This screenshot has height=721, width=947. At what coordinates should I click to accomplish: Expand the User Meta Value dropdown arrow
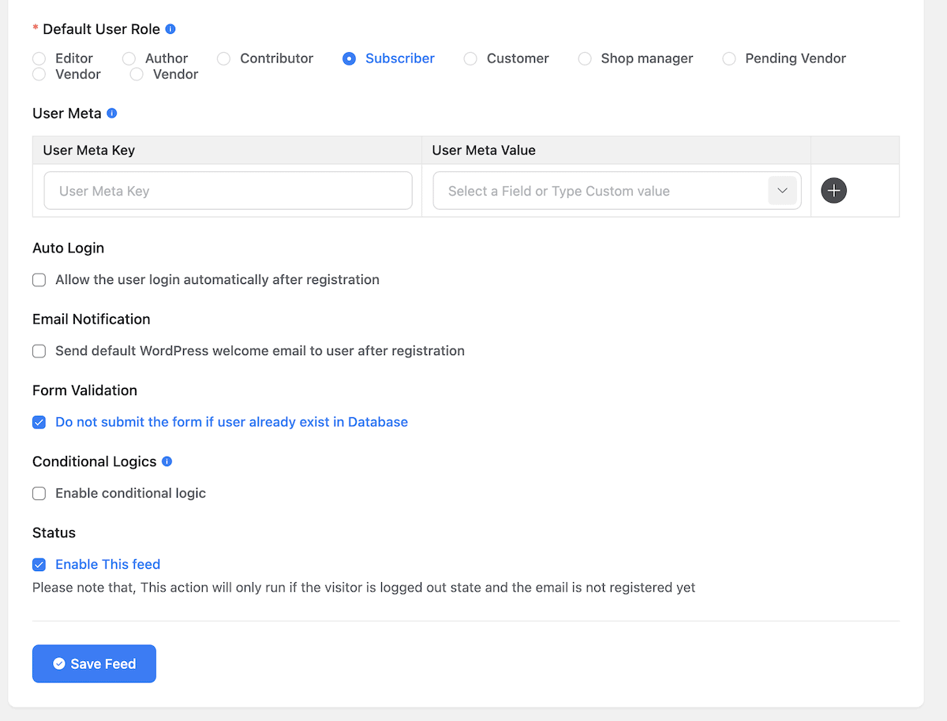click(x=782, y=191)
